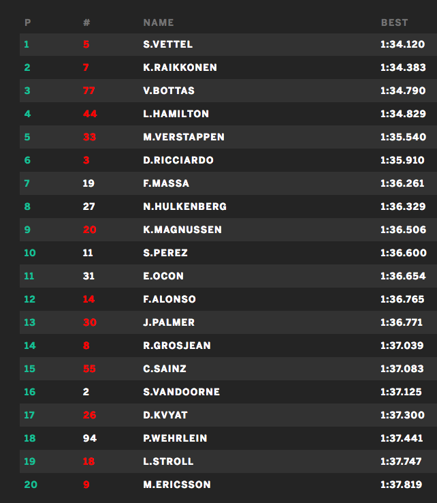Click M.ERICSSON's lap time 1:37.819
The height and width of the screenshot is (503, 437).
coord(403,485)
